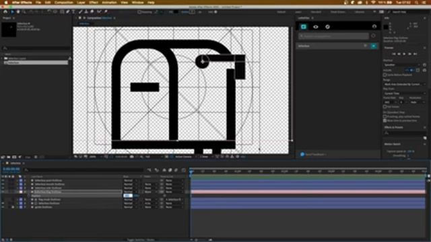The width and height of the screenshot is (431, 242).
Task: Switch to the Standard workspace
Action: pyautogui.click(x=316, y=12)
